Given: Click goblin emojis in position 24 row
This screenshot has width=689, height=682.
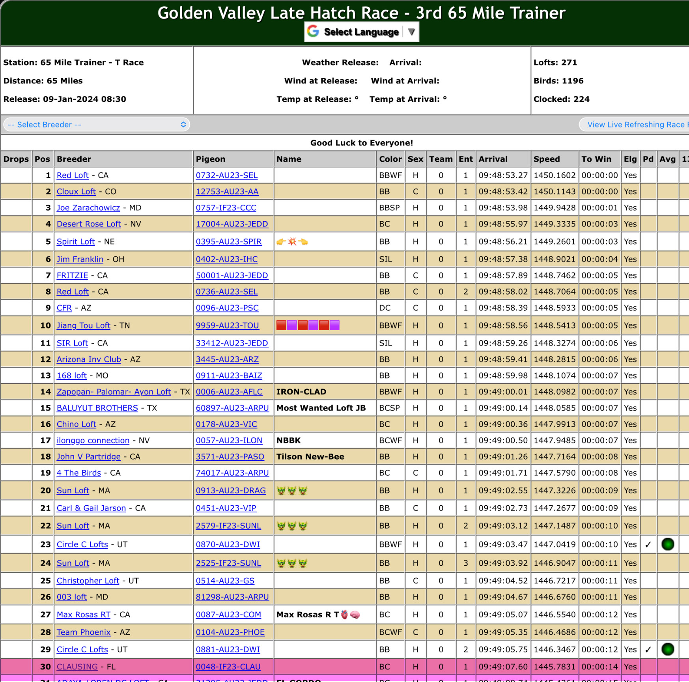Looking at the screenshot, I should coord(292,563).
